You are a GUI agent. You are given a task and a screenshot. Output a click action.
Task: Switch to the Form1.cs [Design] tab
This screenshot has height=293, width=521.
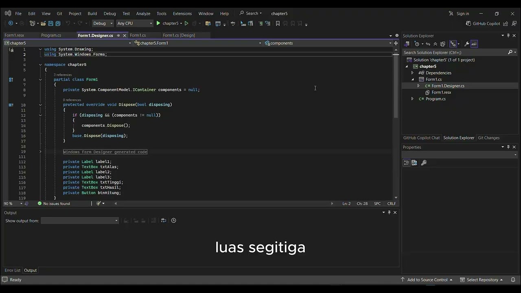pos(179,35)
